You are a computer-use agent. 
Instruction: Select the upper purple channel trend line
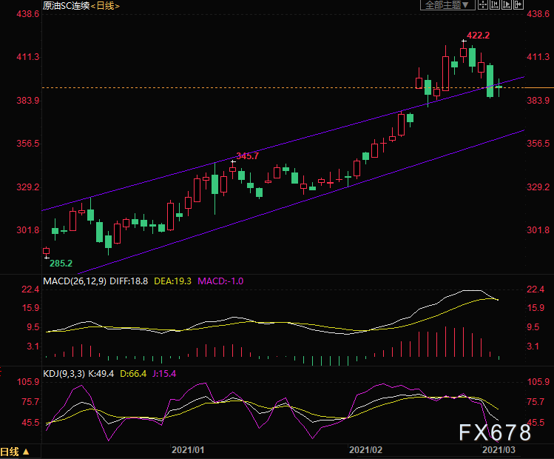(283, 144)
